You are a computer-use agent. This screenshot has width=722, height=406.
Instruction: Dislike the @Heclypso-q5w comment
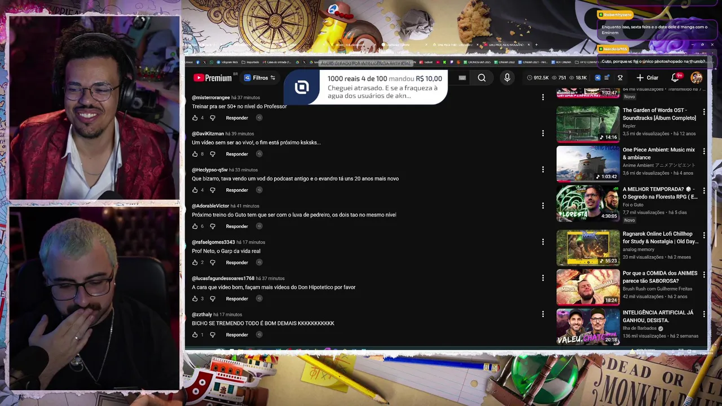tap(213, 190)
